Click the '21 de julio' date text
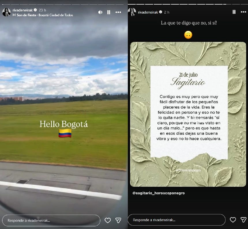 click(x=188, y=75)
